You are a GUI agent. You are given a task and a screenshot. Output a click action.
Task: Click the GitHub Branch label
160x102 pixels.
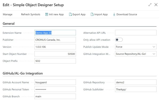(11, 96)
